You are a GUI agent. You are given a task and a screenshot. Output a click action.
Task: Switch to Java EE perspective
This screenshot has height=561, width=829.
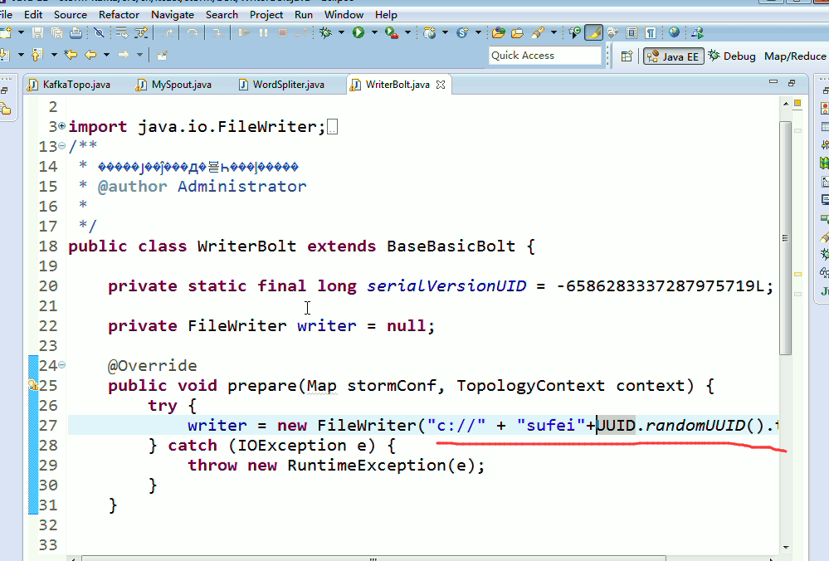coord(674,56)
